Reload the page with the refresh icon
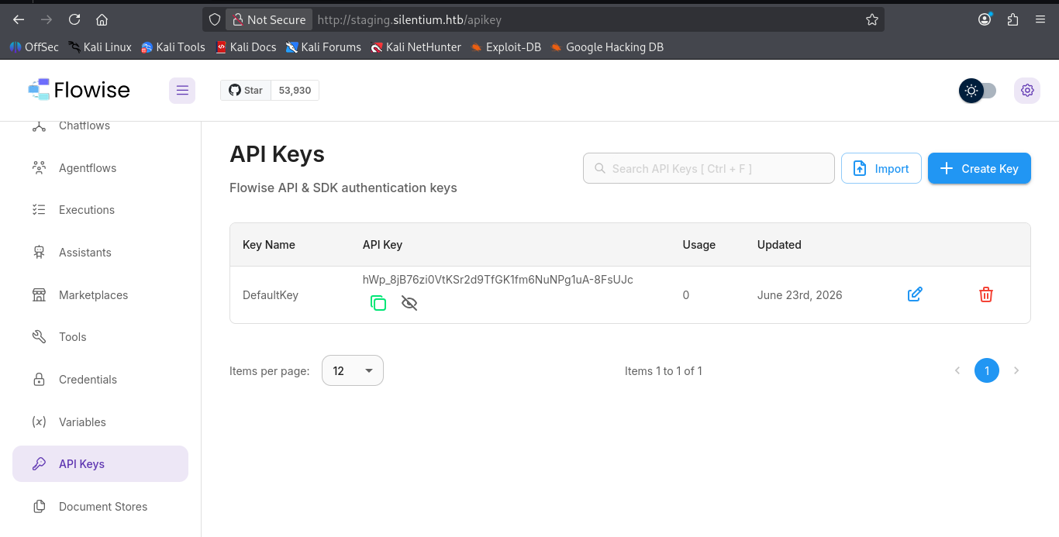The width and height of the screenshot is (1059, 537). 74,19
